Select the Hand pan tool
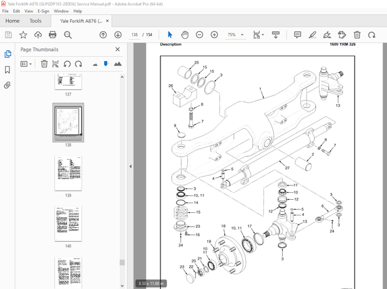Image resolution: width=387 pixels, height=289 pixels. click(x=185, y=35)
